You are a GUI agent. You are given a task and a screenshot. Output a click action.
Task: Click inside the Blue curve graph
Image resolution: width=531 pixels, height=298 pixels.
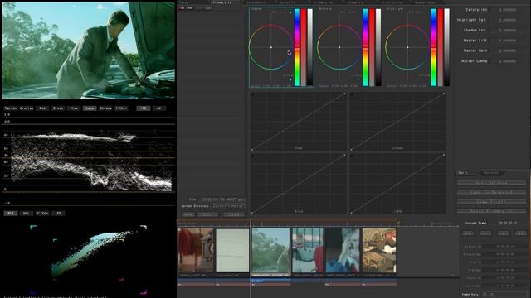298,184
